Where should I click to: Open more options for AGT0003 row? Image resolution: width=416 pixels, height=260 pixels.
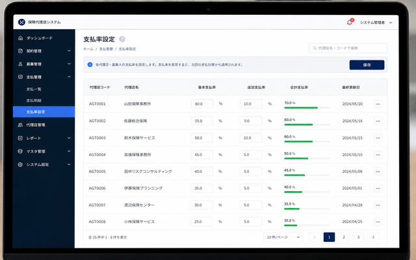pyautogui.click(x=378, y=138)
